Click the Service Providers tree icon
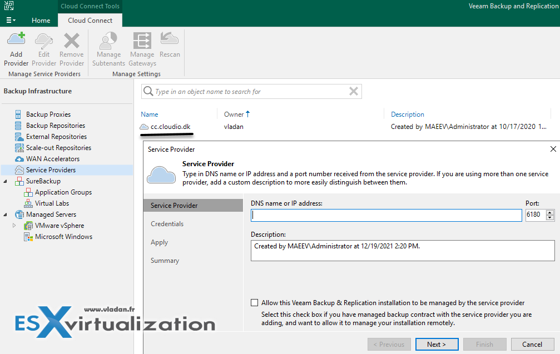 [x=19, y=170]
